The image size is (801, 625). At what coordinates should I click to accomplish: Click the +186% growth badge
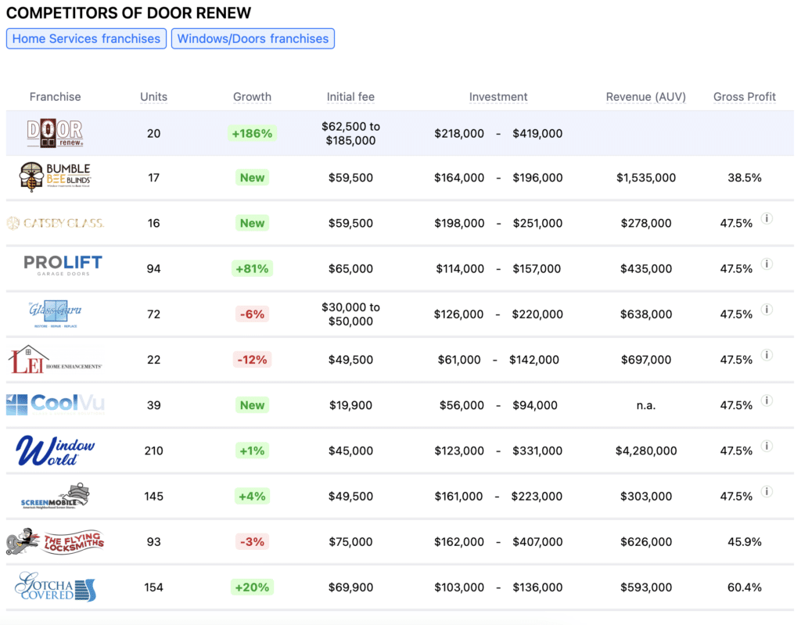(253, 134)
